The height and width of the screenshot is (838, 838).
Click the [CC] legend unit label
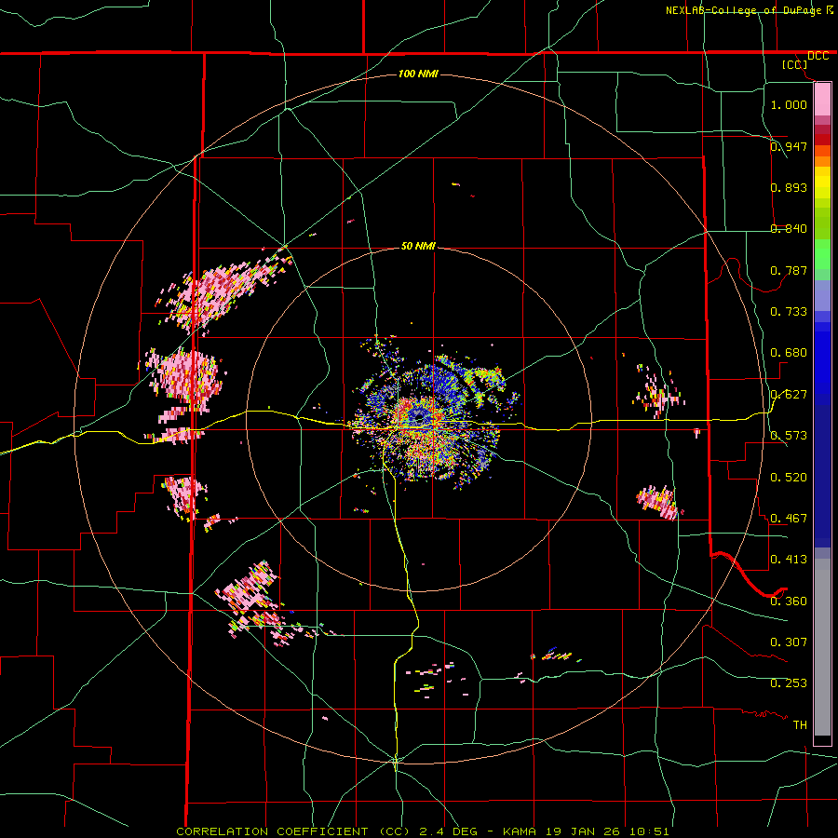(x=795, y=64)
